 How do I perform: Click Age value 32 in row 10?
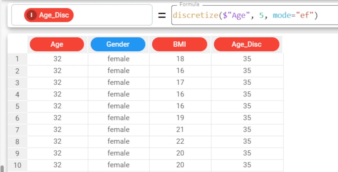coord(57,165)
